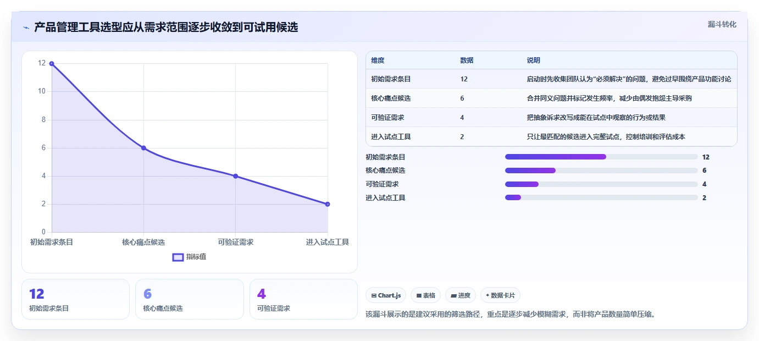This screenshot has height=341, width=759.
Task: Click description starting 合并同义问题
Action: [609, 98]
